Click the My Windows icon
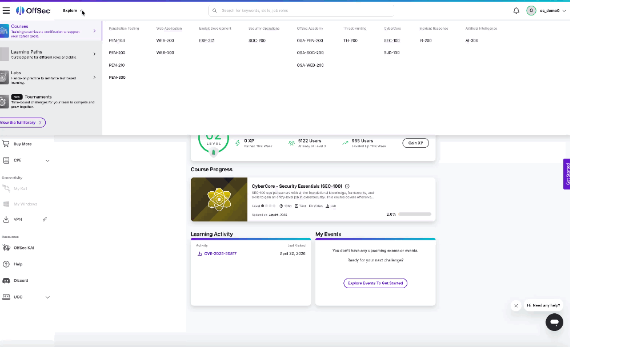The width and height of the screenshot is (617, 347). pos(6,204)
